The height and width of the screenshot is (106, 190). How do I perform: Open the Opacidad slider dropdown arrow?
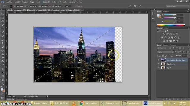click(x=188, y=52)
